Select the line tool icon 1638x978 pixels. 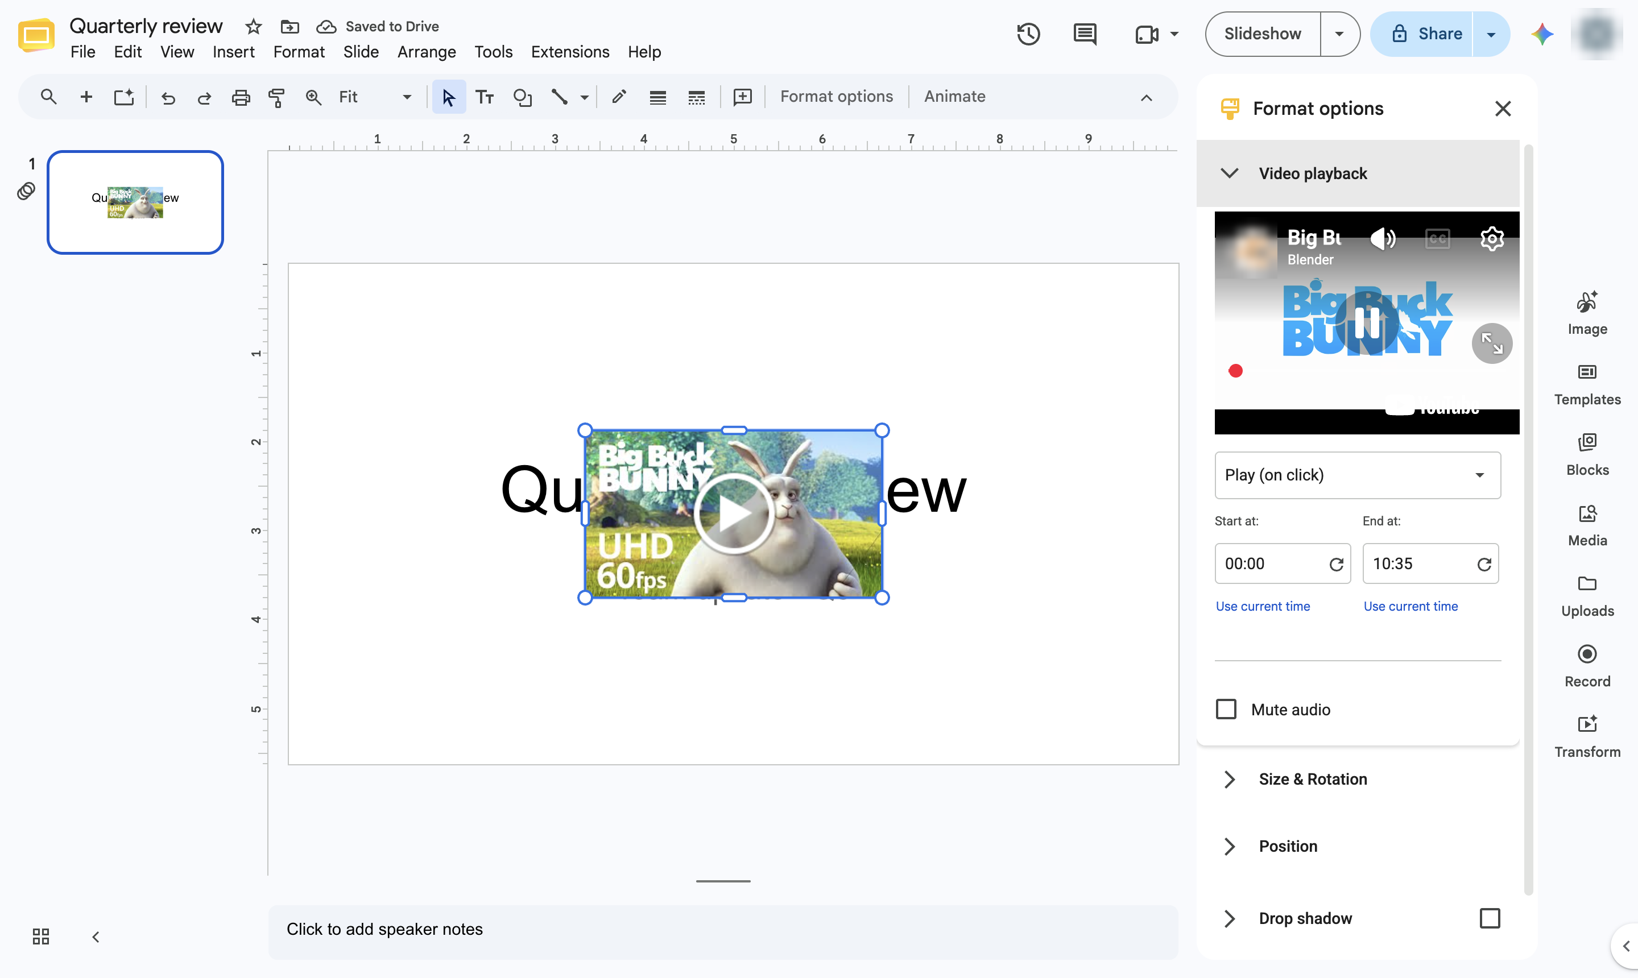click(x=560, y=97)
